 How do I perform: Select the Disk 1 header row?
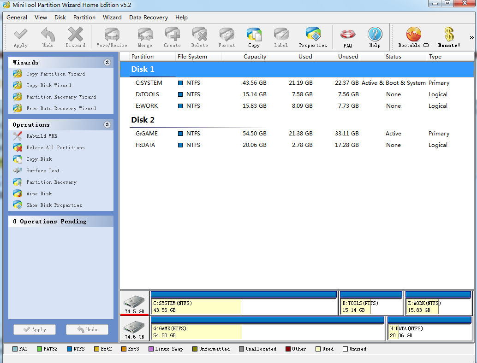click(x=297, y=69)
